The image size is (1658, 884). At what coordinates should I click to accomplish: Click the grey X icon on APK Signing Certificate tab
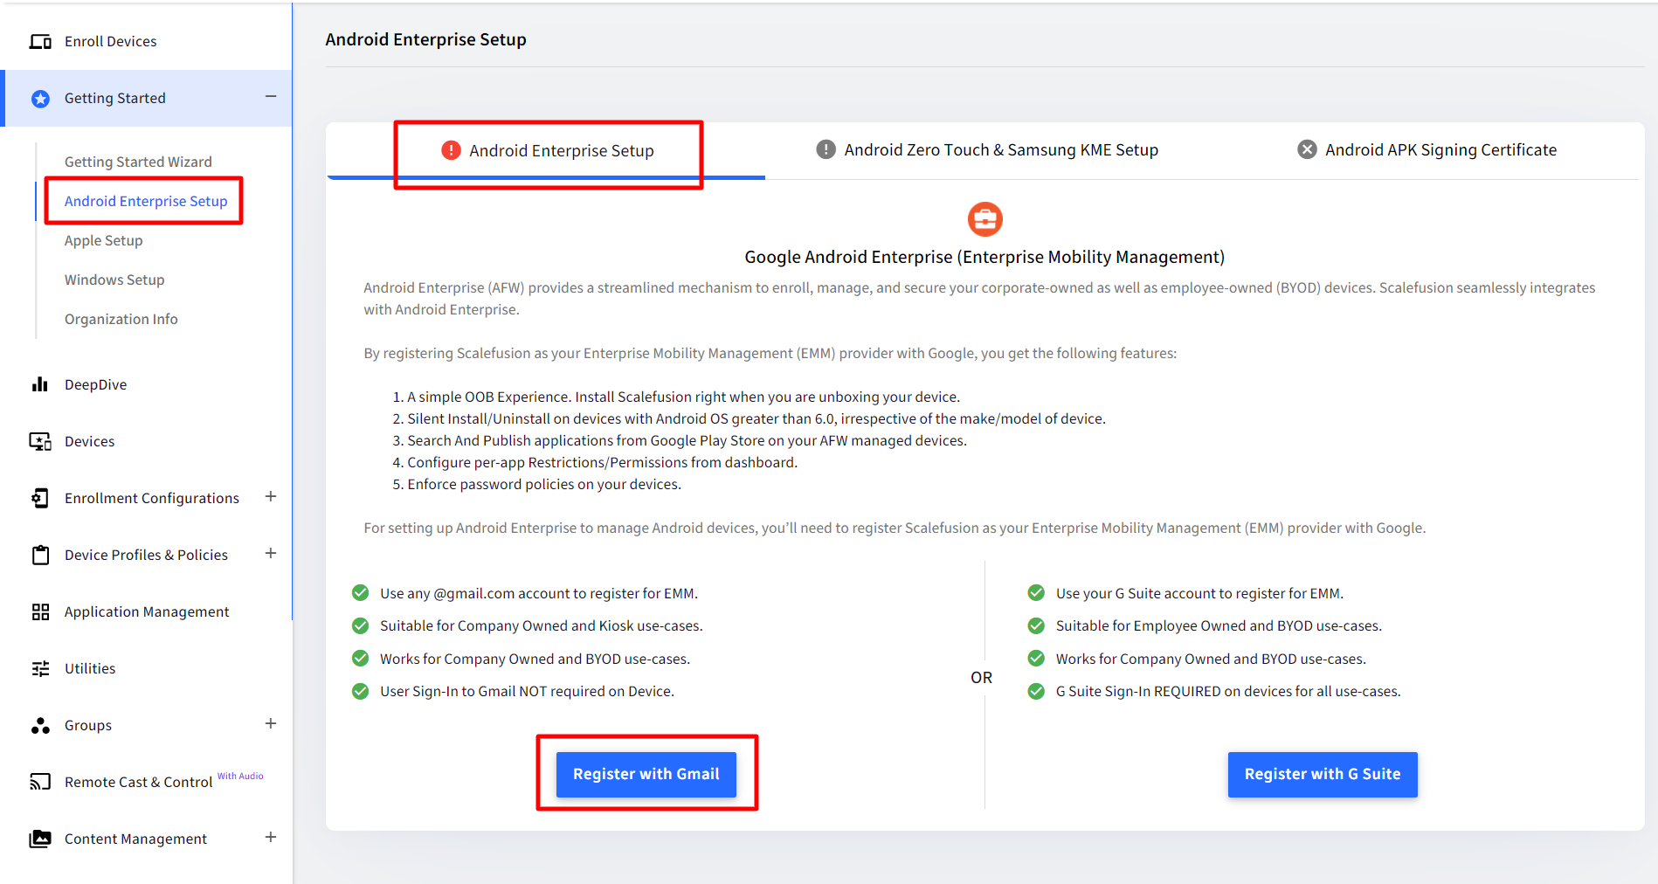coord(1307,149)
